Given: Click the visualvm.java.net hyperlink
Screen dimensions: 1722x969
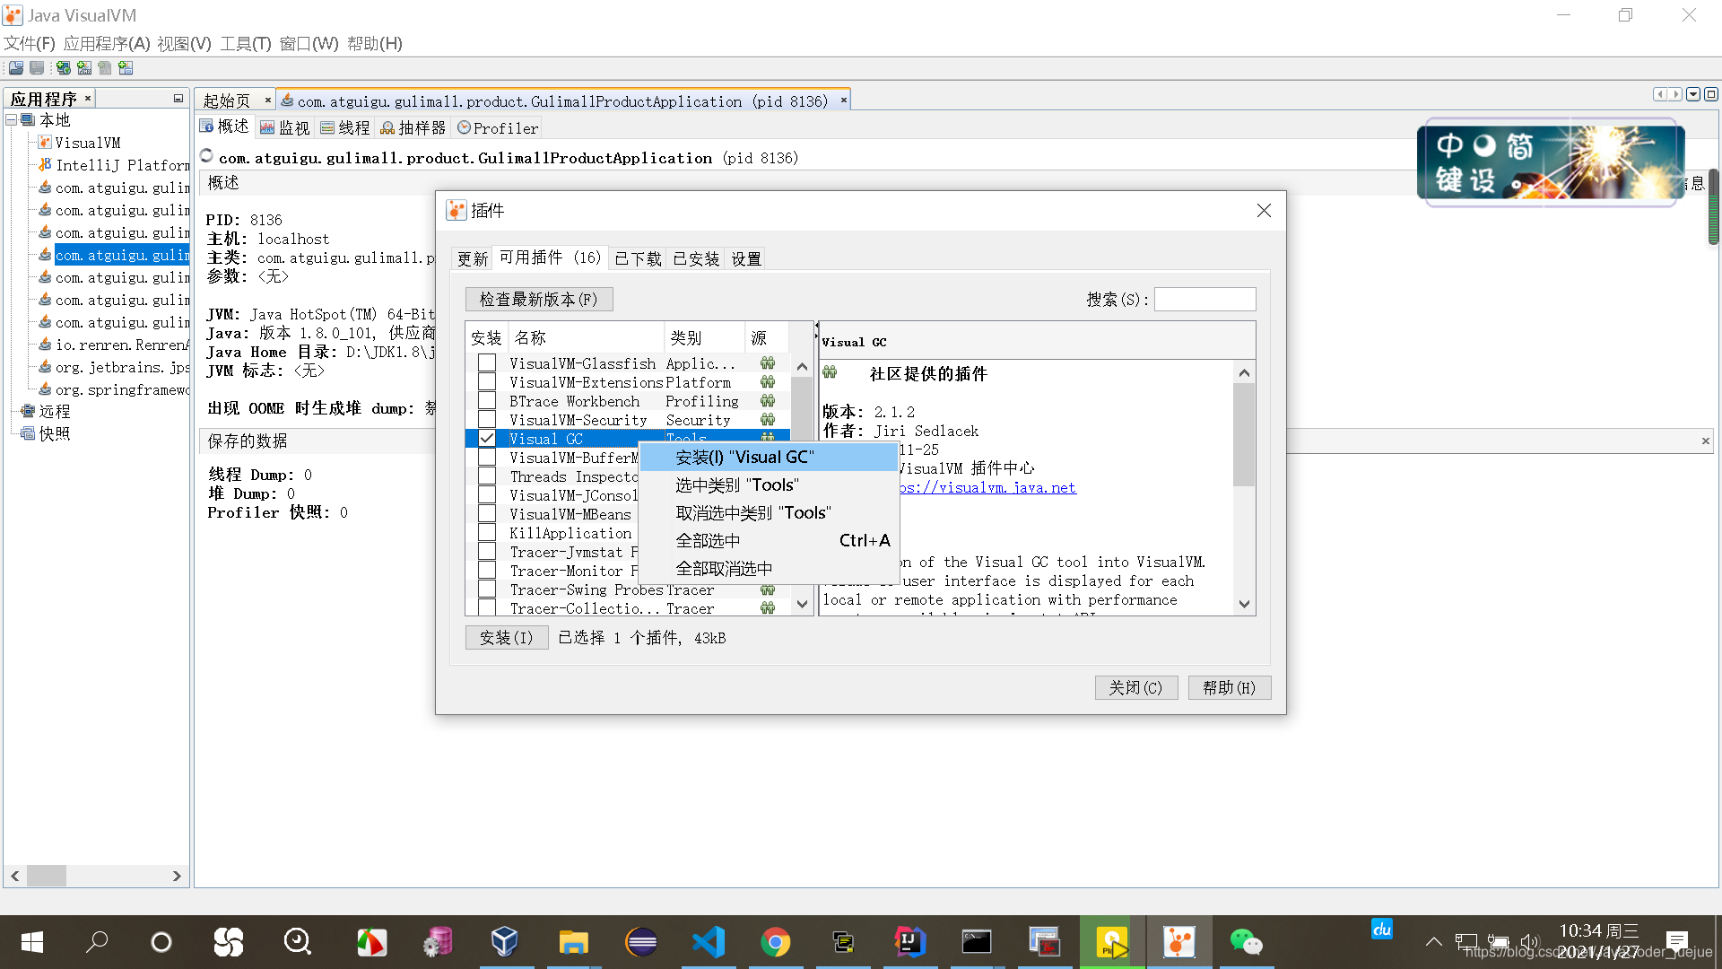Looking at the screenshot, I should point(987,488).
